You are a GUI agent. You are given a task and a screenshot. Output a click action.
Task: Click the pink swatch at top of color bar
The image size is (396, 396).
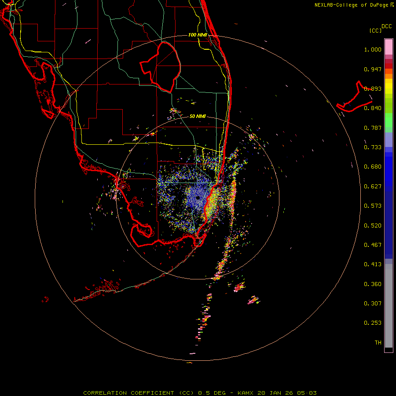tap(389, 47)
